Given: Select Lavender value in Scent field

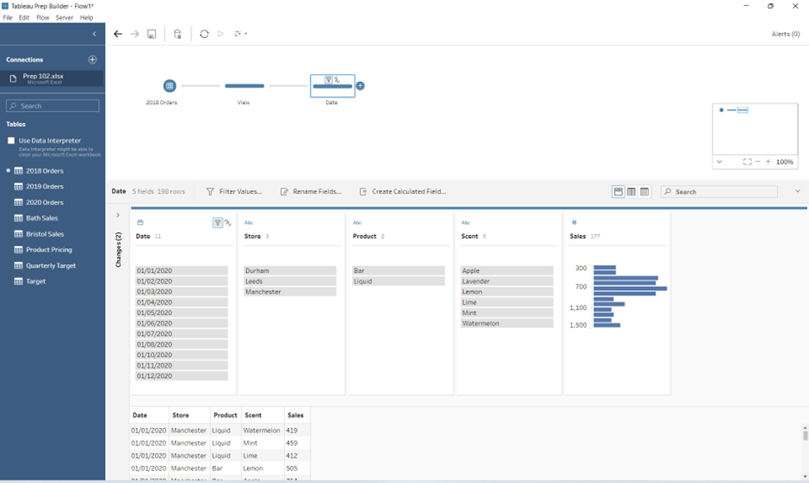Looking at the screenshot, I should [x=507, y=282].
